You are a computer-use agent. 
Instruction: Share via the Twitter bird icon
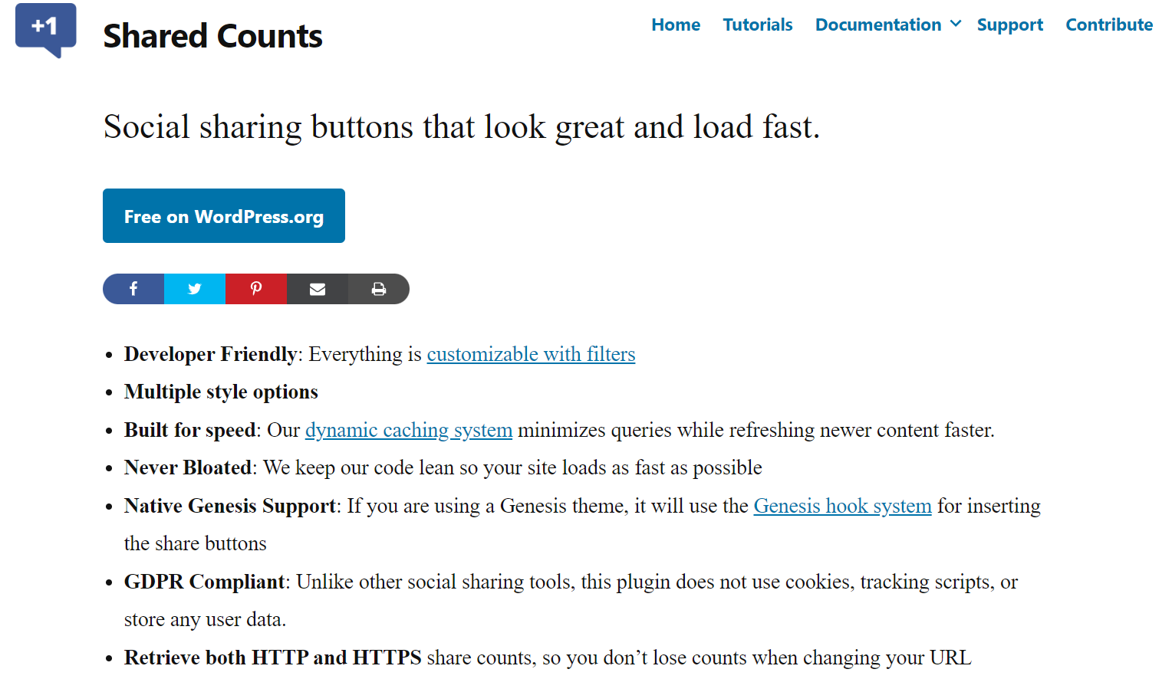coord(195,289)
